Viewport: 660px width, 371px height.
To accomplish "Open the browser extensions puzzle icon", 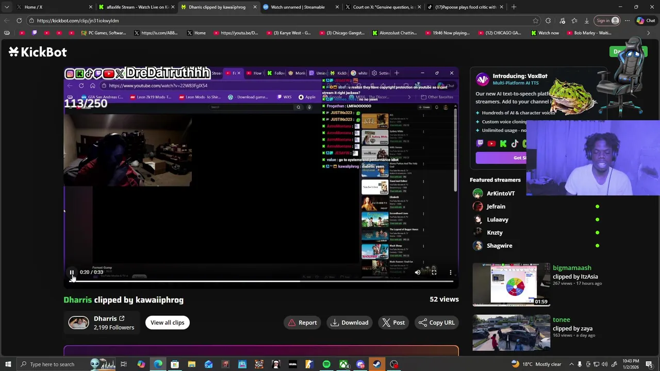I will 548,21.
